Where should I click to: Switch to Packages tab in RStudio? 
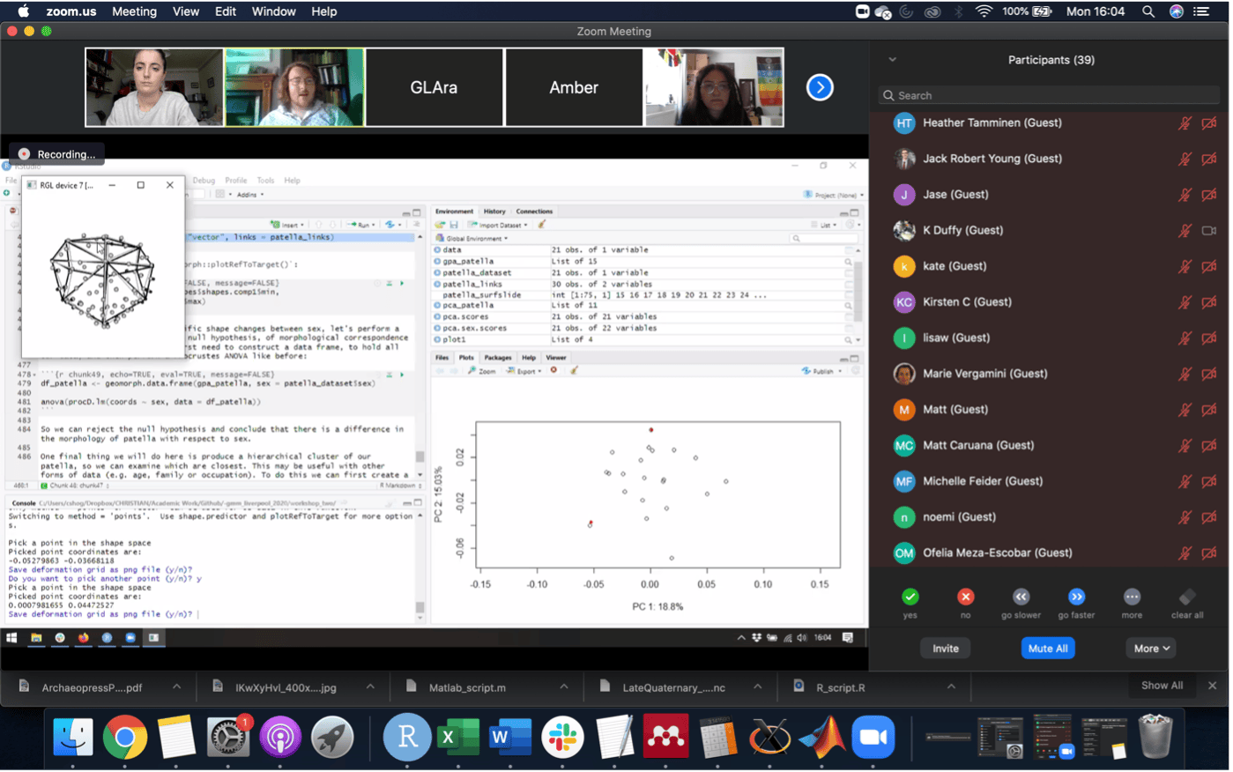point(498,358)
